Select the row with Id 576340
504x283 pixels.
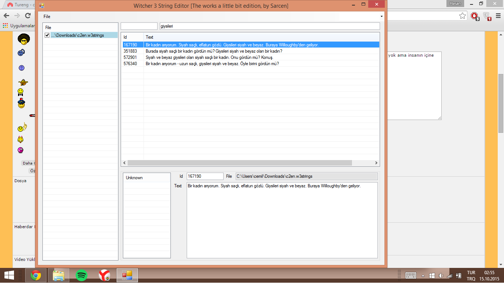250,64
